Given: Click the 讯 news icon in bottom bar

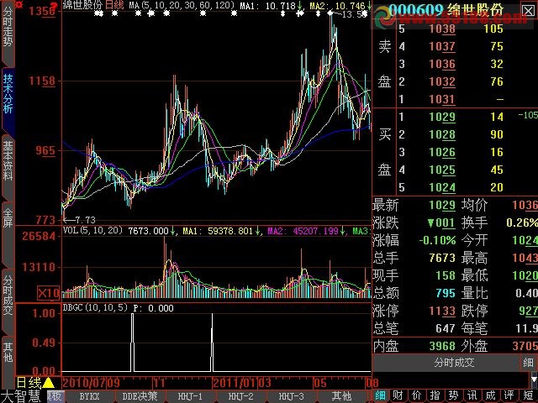Looking at the screenshot, I should pyautogui.click(x=471, y=395).
